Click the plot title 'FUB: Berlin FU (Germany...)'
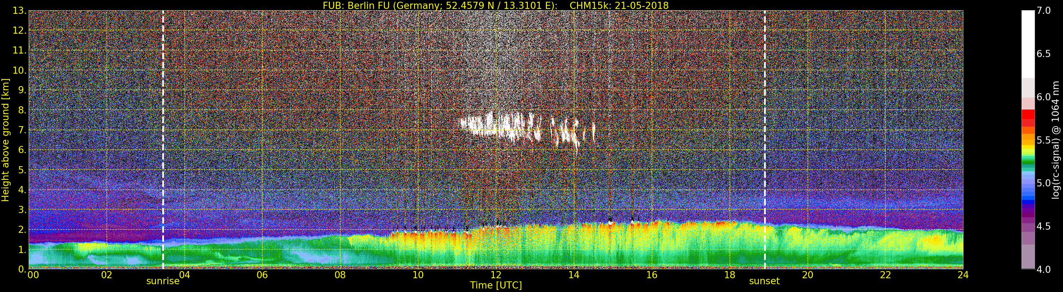1063x292 pixels. [496, 5]
